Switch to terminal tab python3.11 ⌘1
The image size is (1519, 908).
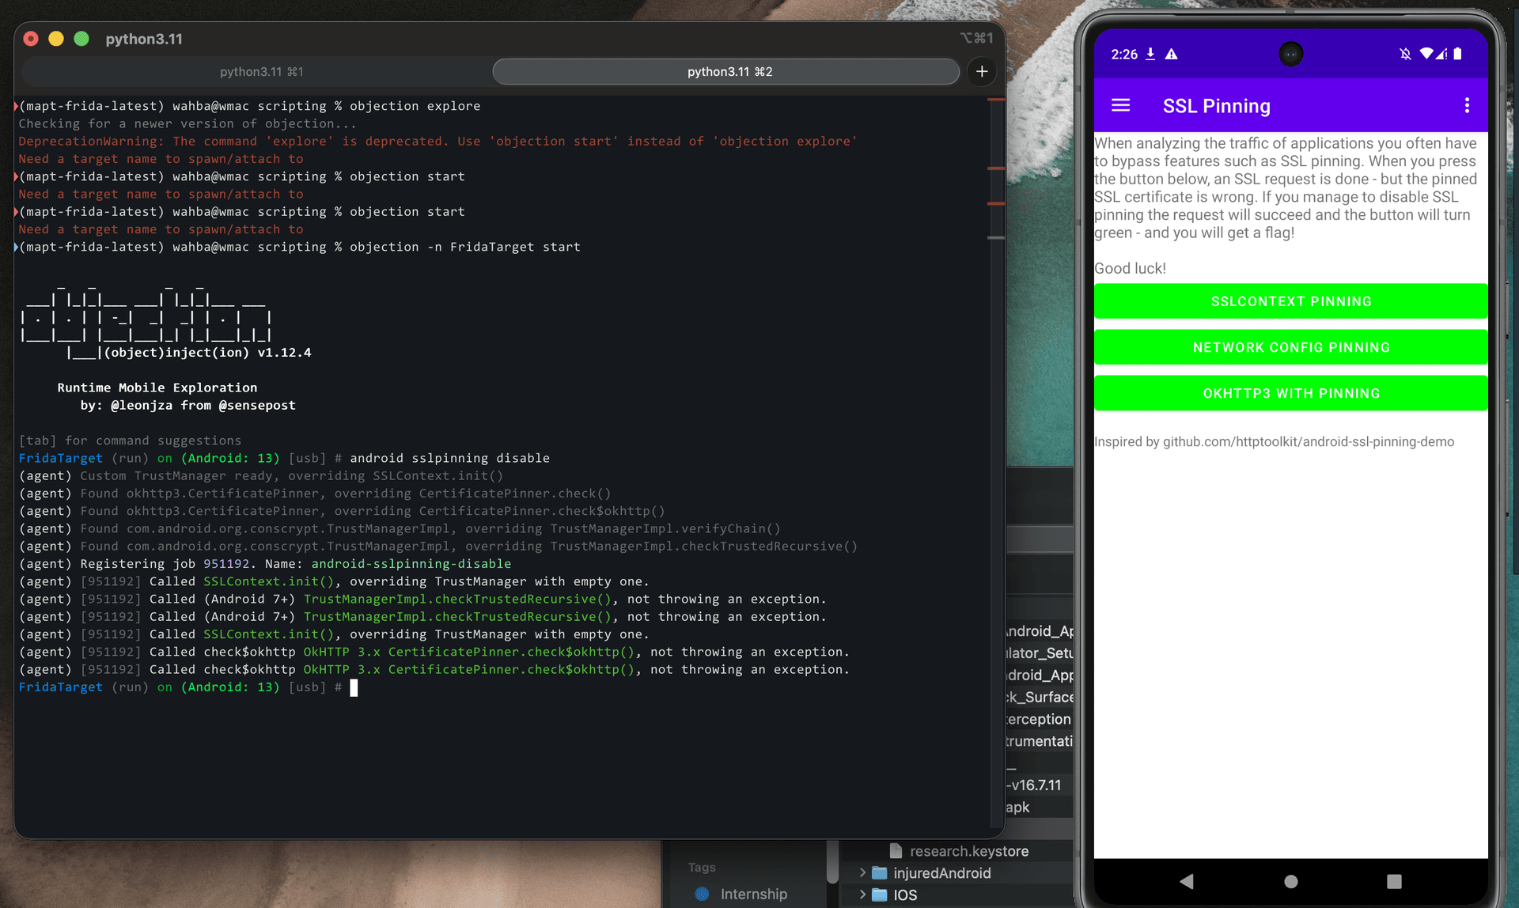pos(261,71)
